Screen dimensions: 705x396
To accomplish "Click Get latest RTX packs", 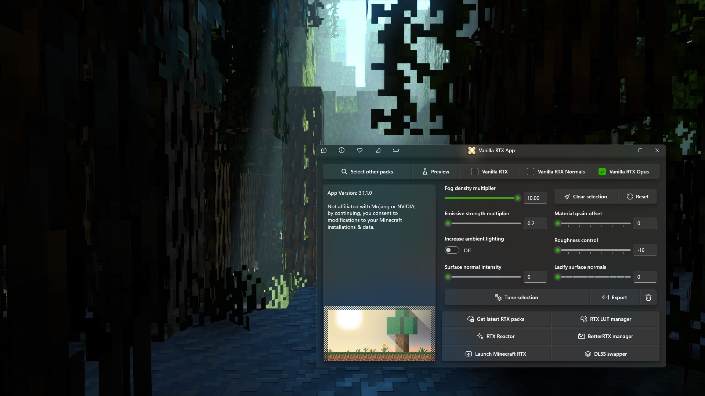I will [496, 319].
